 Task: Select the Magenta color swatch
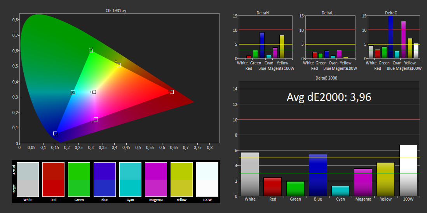156,180
